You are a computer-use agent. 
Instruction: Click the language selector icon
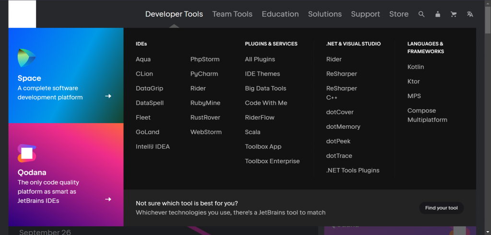(x=470, y=14)
